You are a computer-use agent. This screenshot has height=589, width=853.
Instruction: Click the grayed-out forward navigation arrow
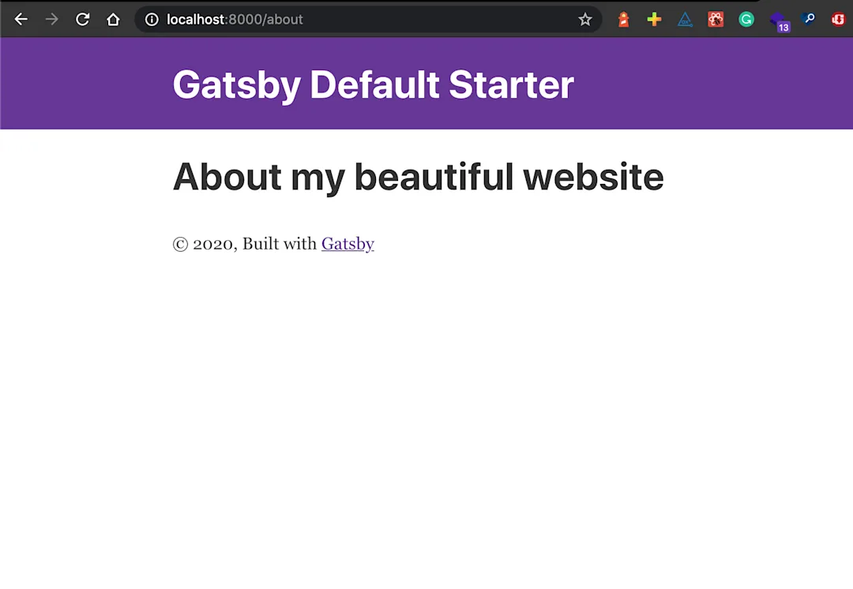(x=51, y=19)
